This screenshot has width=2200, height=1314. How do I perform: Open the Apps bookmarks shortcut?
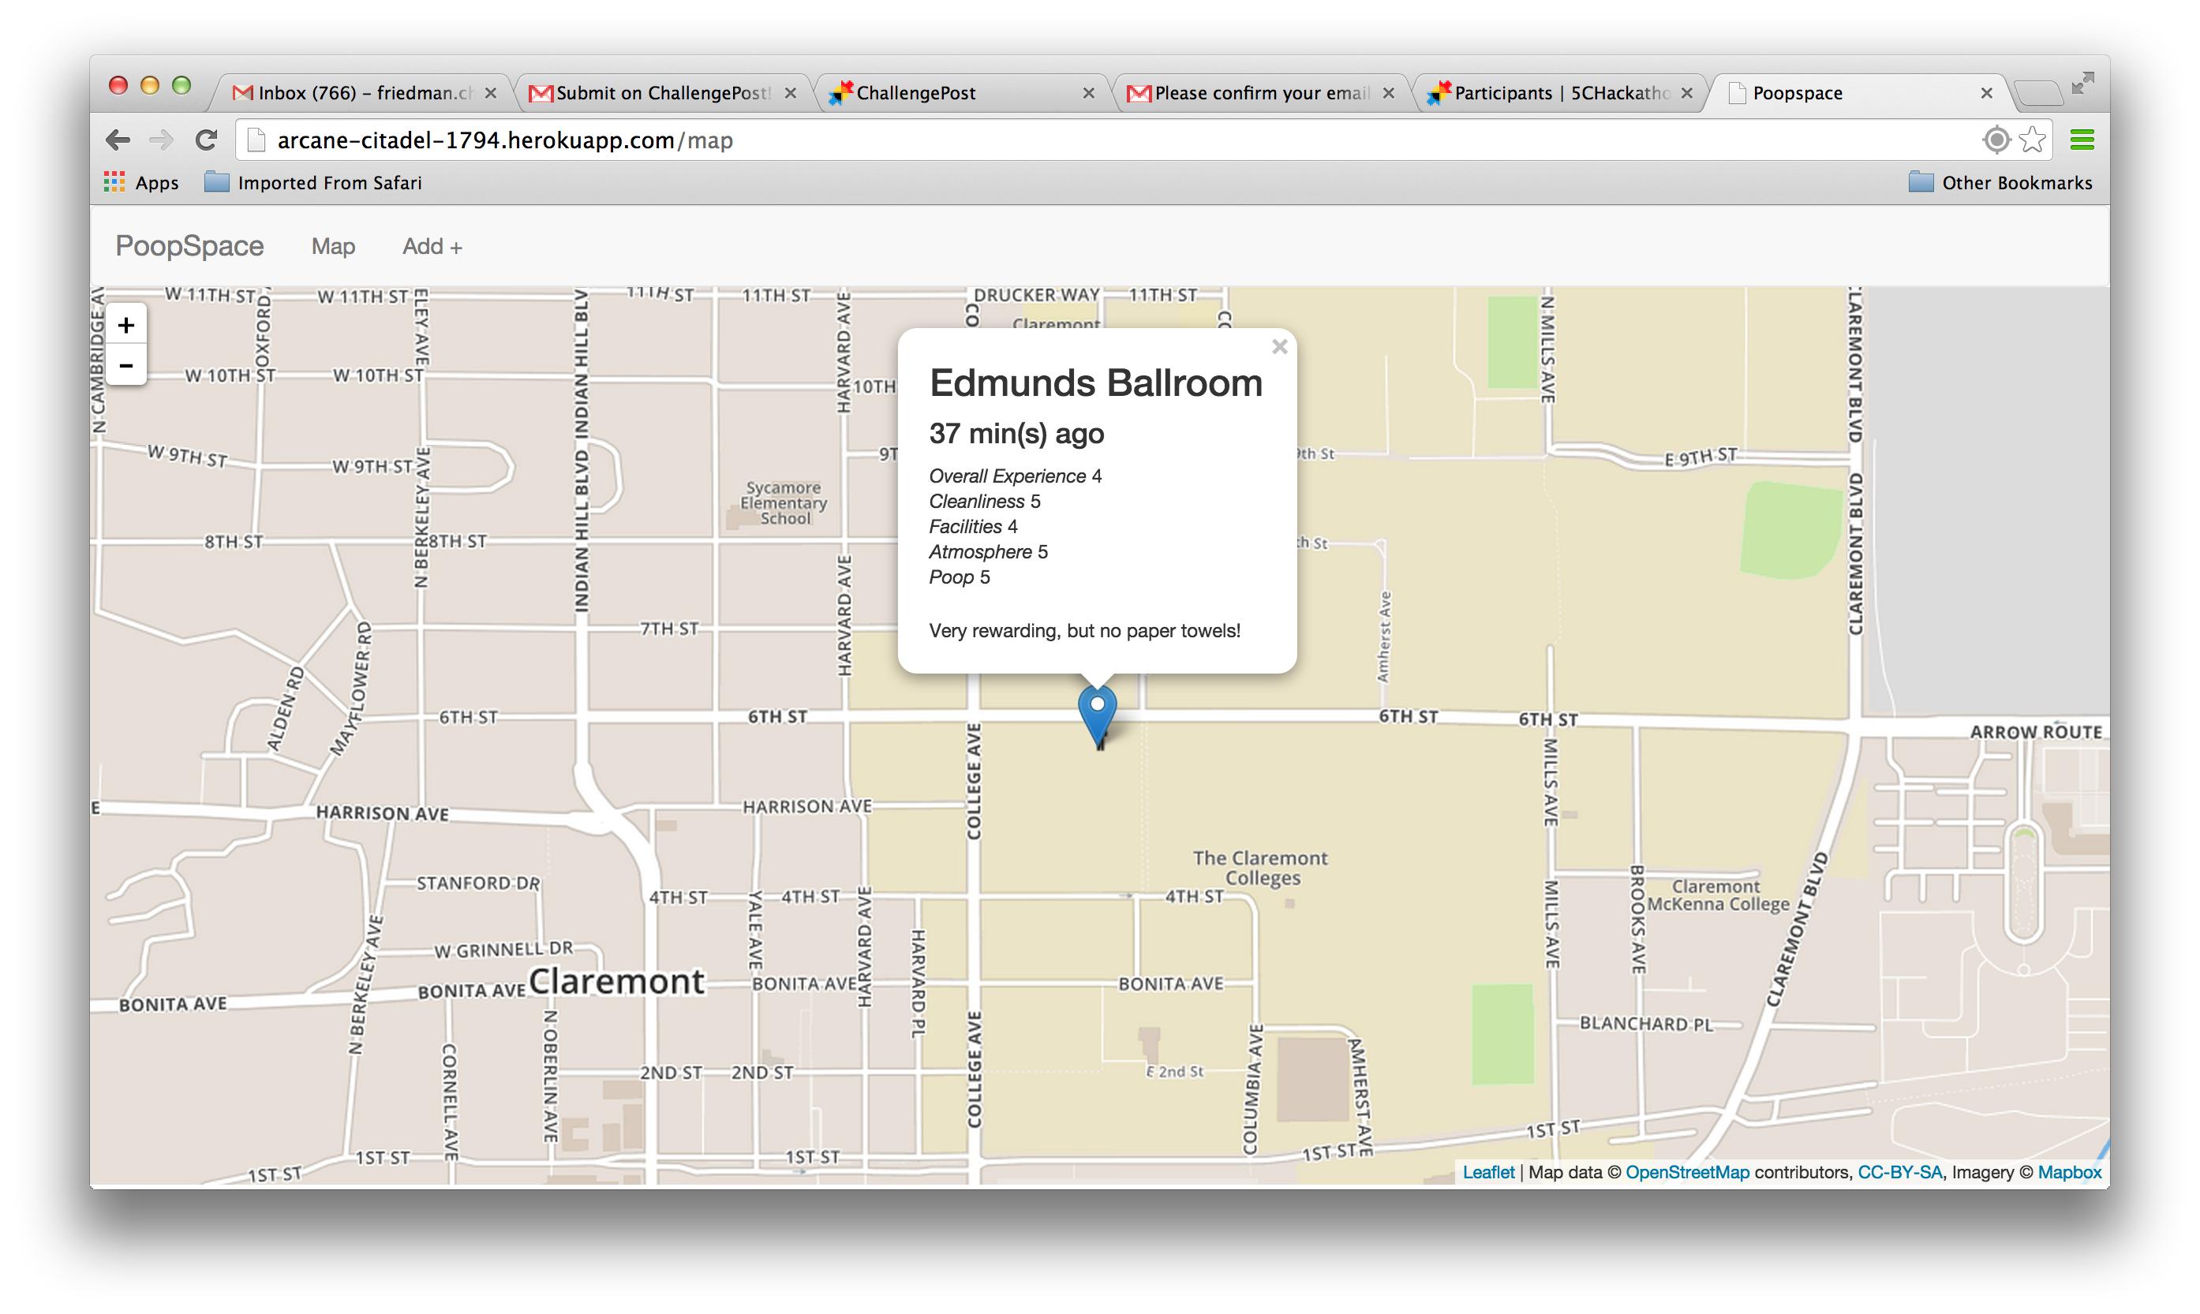click(x=142, y=182)
